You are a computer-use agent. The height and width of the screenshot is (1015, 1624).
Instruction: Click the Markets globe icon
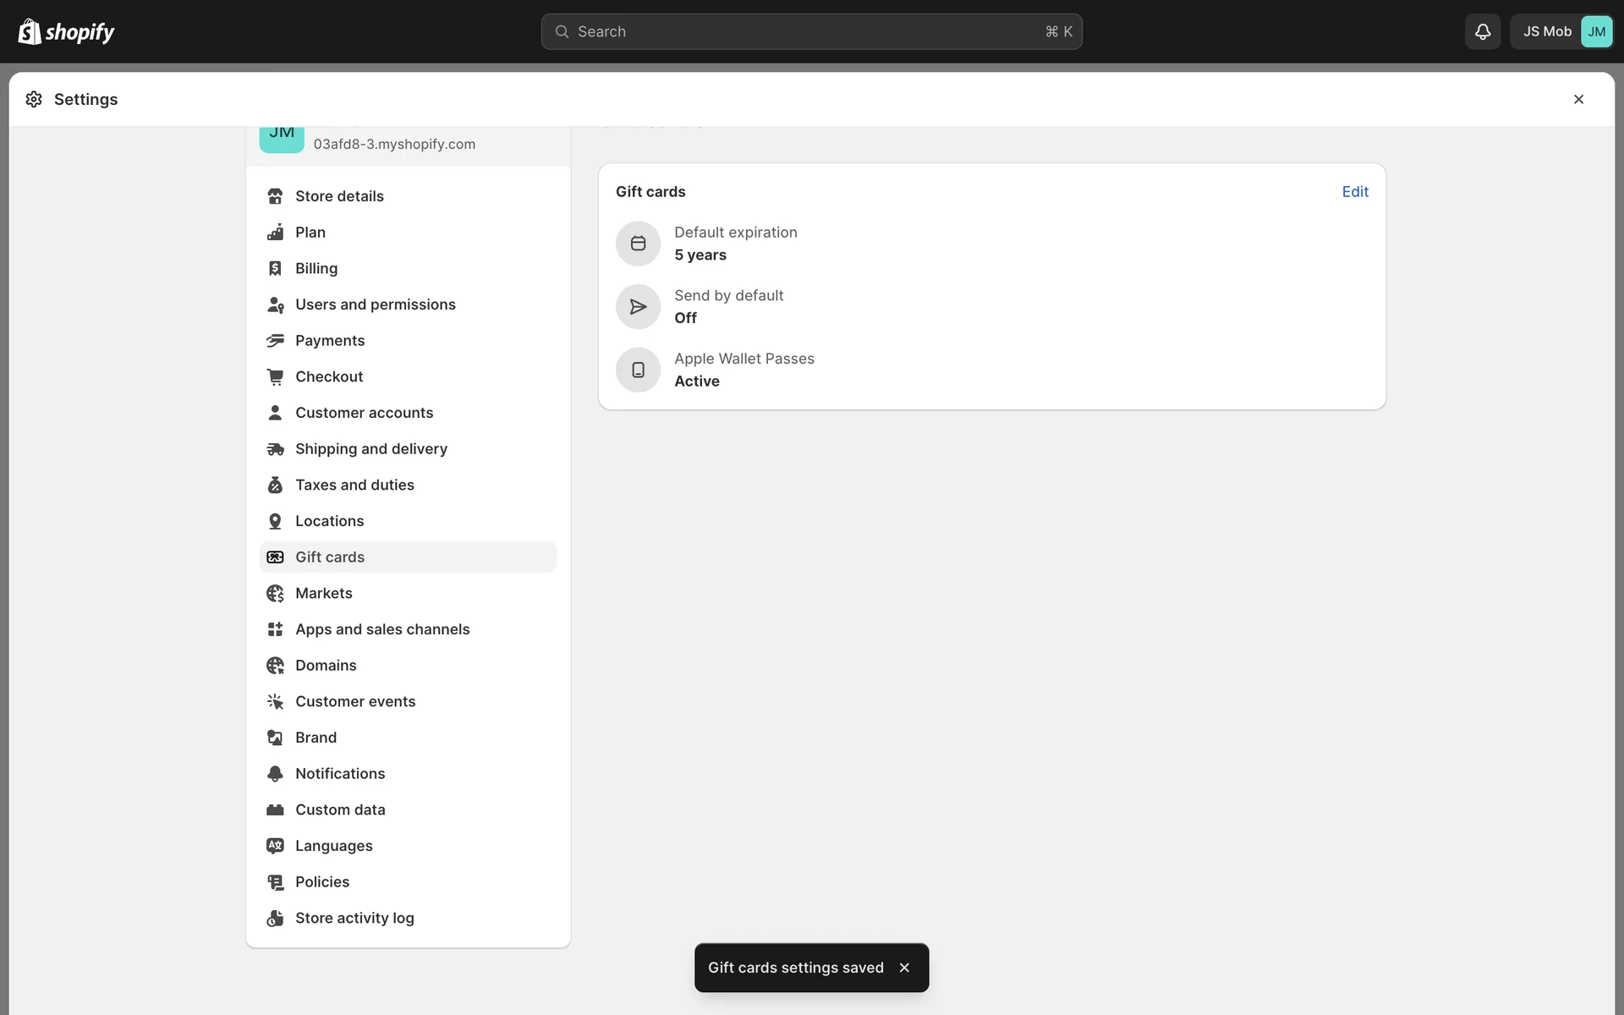275,594
